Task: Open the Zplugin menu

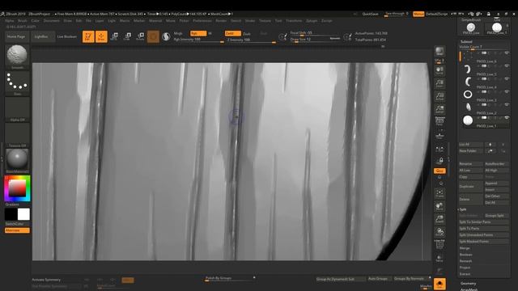Action: 312,21
